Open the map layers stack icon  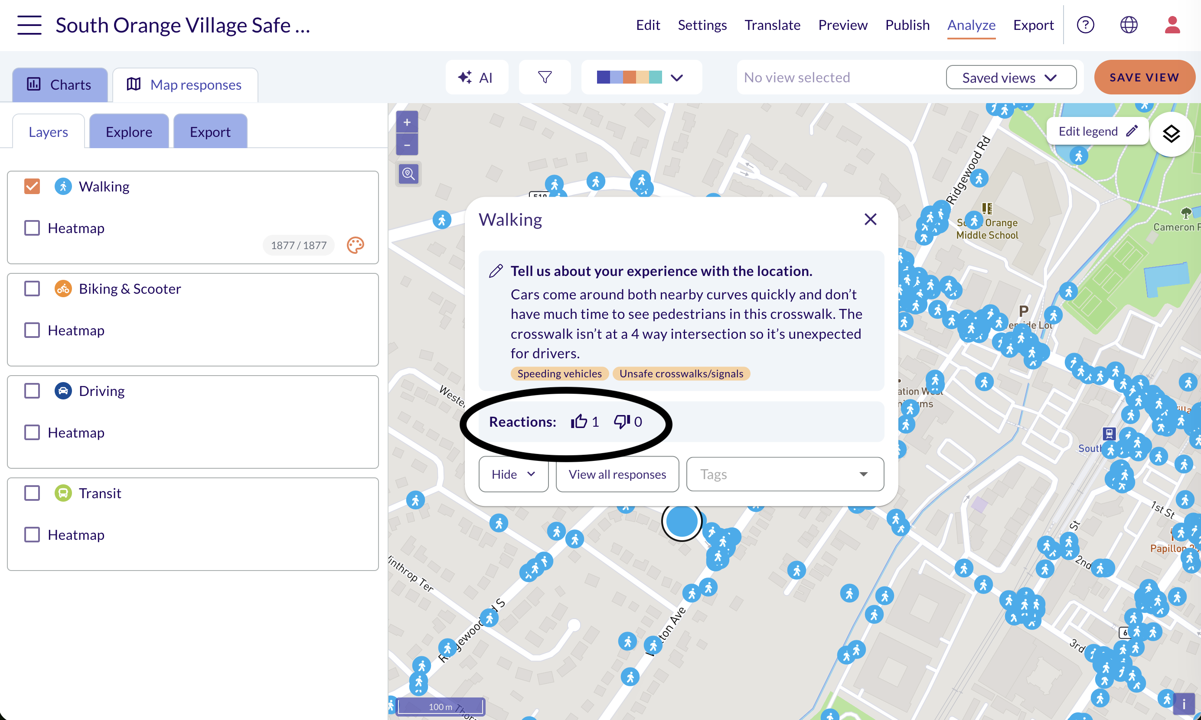click(x=1171, y=134)
